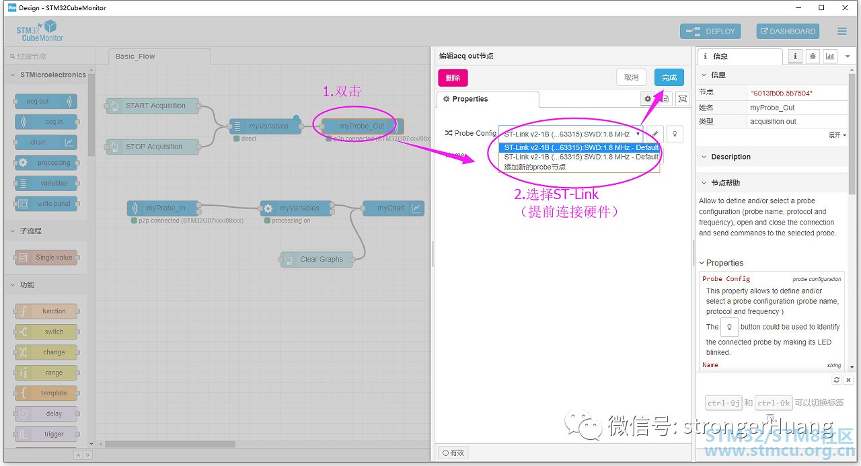This screenshot has height=466, width=861.
Task: Refresh the tips box
Action: (837, 380)
